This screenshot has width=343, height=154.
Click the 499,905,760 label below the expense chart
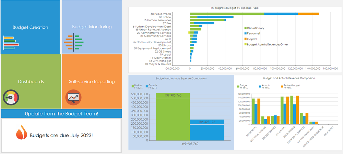[x=190, y=144]
